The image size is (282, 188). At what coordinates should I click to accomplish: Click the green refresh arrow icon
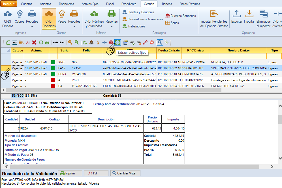coord(41,43)
